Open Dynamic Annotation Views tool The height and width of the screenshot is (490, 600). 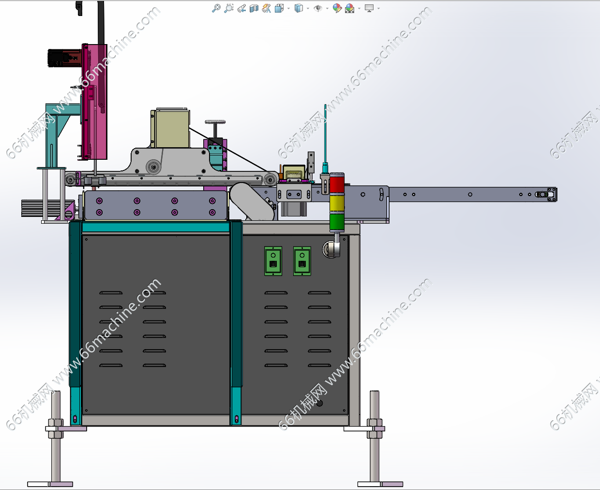[x=267, y=8]
